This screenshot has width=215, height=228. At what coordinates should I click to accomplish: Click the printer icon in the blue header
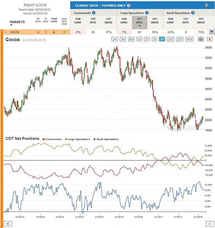(x=206, y=5)
